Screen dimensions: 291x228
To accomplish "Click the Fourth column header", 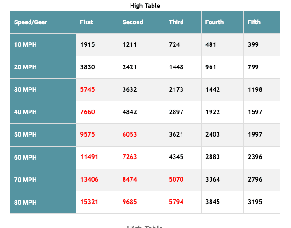I will point(222,22).
